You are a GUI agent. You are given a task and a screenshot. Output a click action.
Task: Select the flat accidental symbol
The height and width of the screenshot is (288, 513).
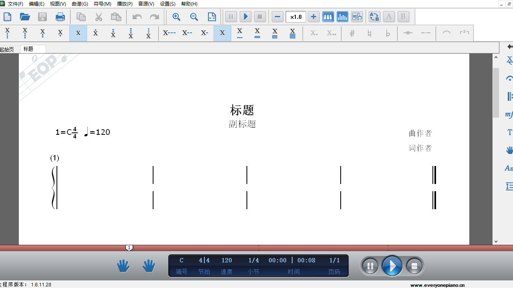(387, 33)
